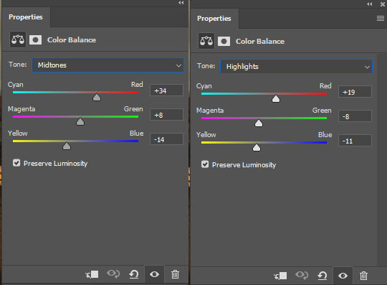Toggle layer visibility eye in Midtones panel
The width and height of the screenshot is (387, 285).
pyautogui.click(x=154, y=274)
